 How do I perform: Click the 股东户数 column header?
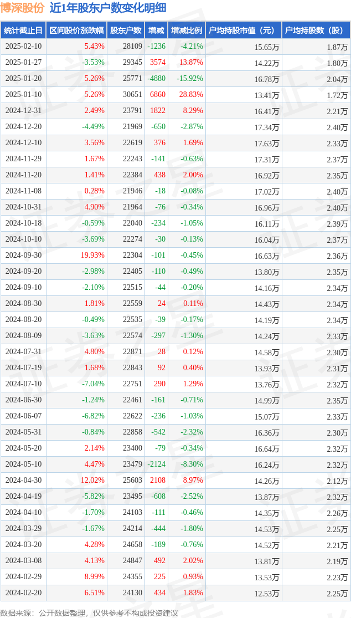point(126,30)
